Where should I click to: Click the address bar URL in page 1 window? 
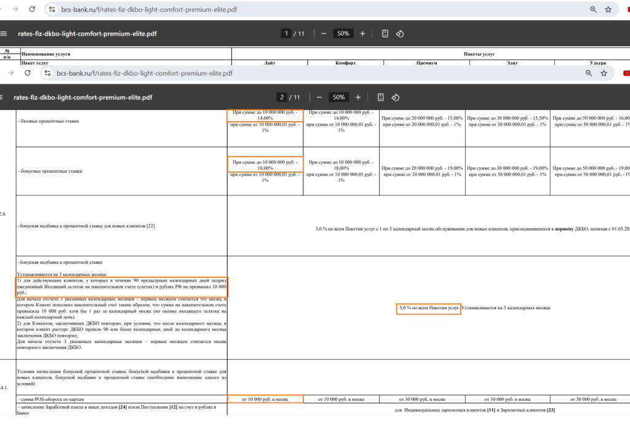click(149, 9)
